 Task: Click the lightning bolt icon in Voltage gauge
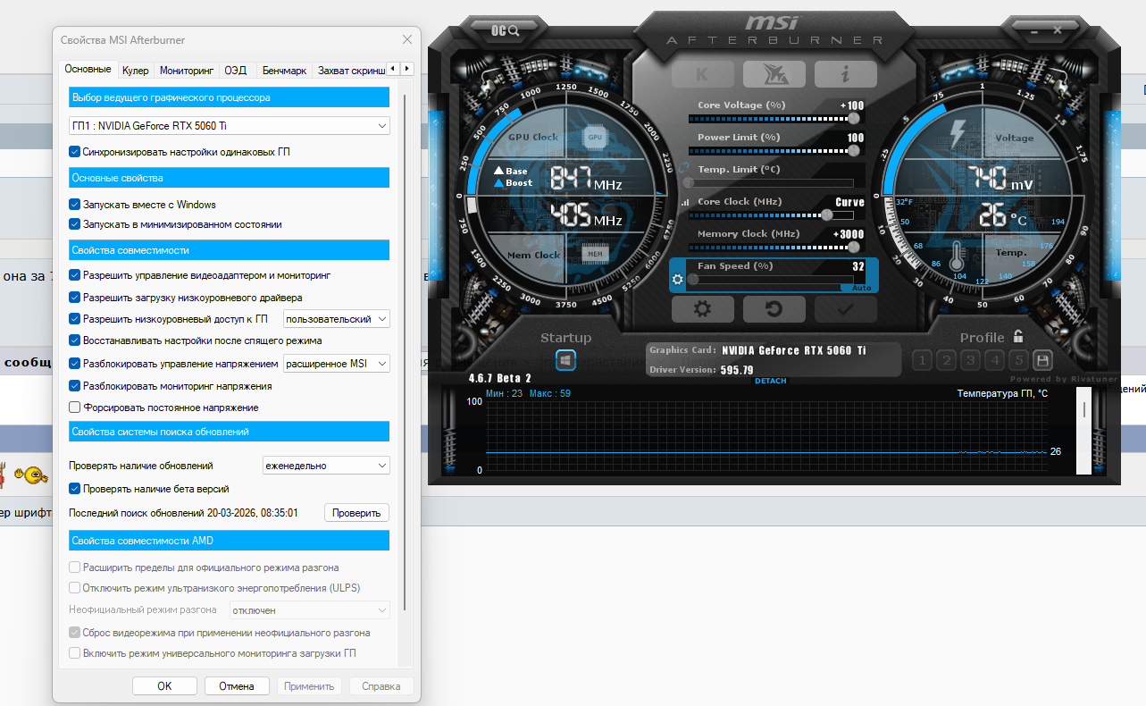(957, 135)
